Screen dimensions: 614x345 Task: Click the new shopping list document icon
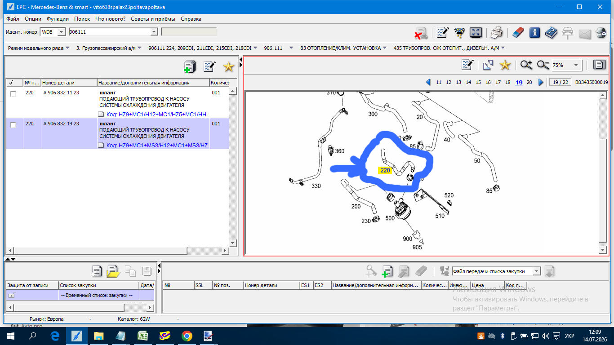coord(97,271)
